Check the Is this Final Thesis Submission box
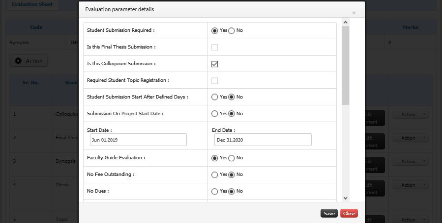The width and height of the screenshot is (442, 223). [x=214, y=47]
